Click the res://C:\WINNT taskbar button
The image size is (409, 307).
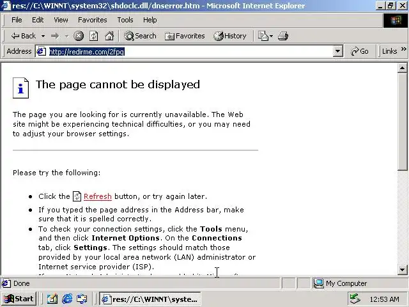coord(150,299)
